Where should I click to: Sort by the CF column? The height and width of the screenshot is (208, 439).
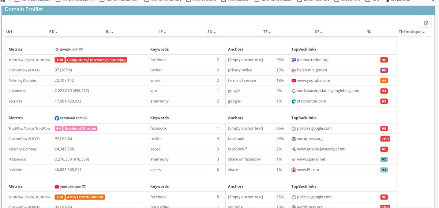coord(319,32)
